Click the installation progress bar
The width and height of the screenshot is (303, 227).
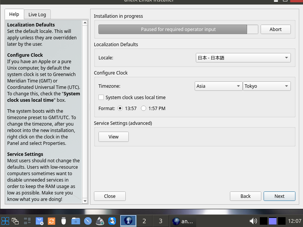178,30
